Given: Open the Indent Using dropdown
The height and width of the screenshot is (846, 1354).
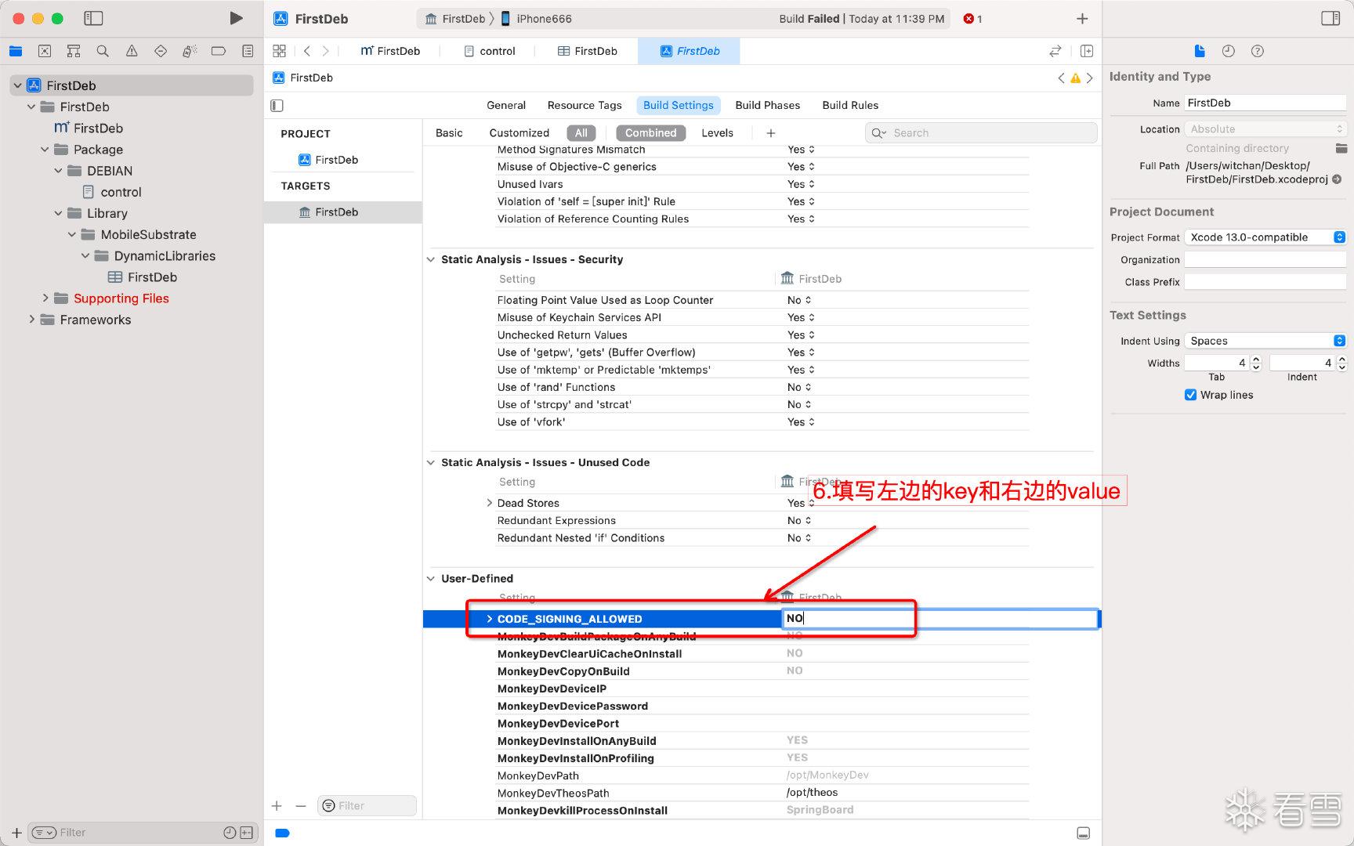Looking at the screenshot, I should [1265, 341].
